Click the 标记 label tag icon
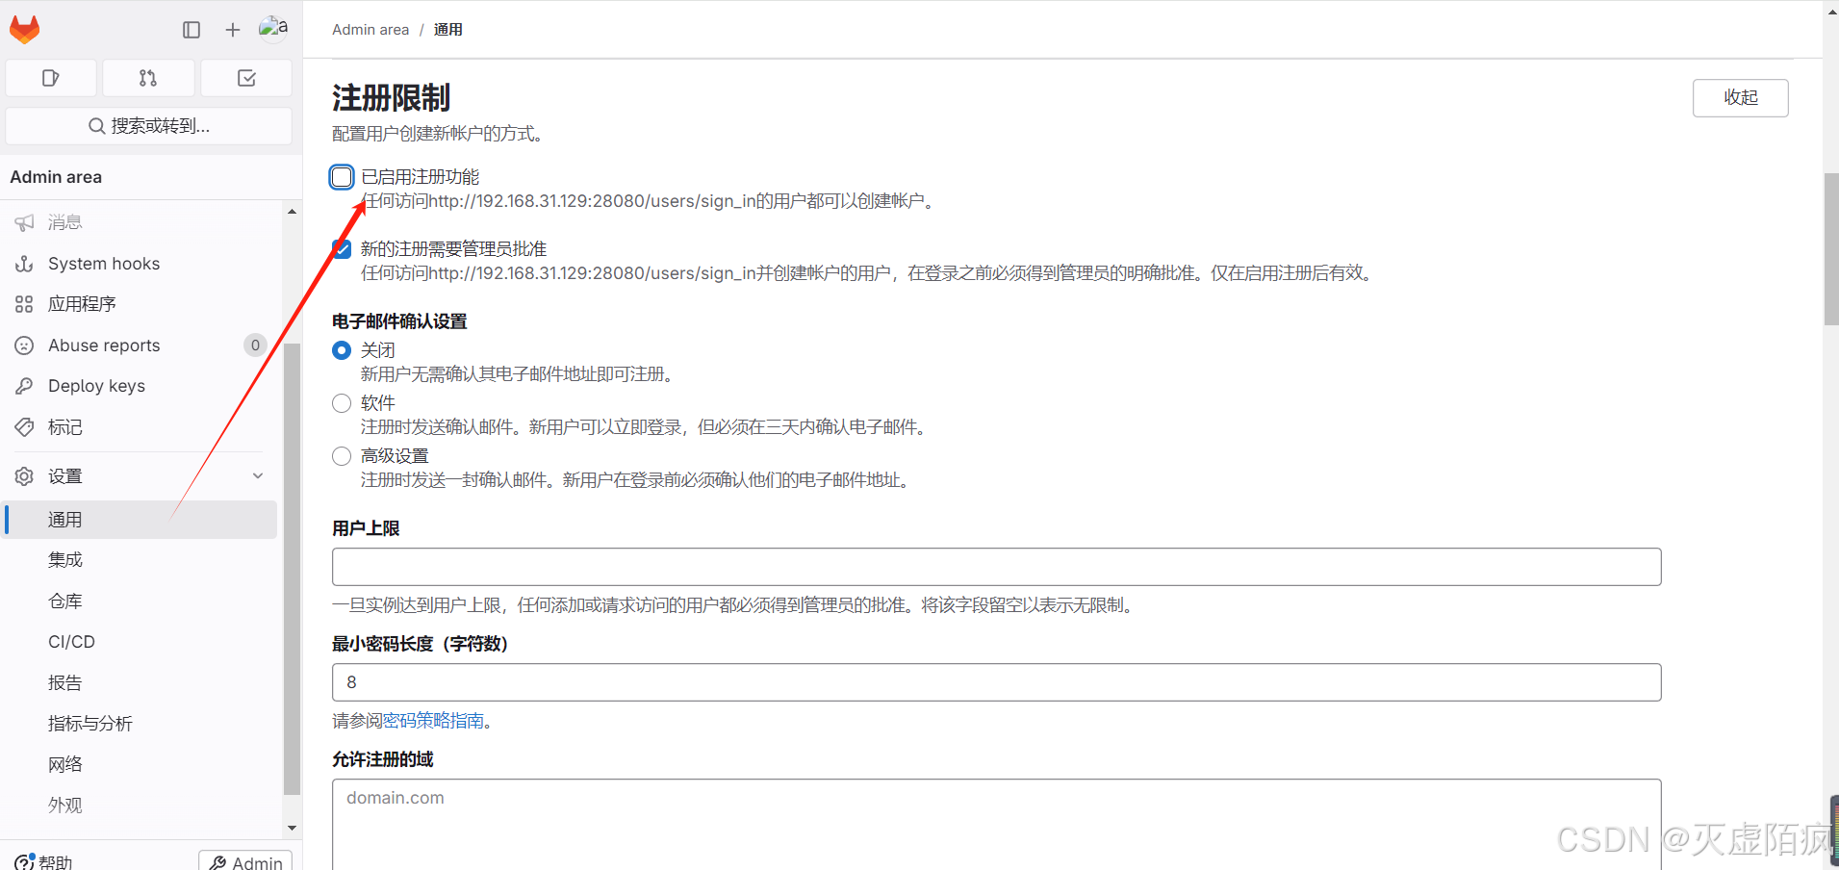The height and width of the screenshot is (870, 1839). pyautogui.click(x=25, y=427)
